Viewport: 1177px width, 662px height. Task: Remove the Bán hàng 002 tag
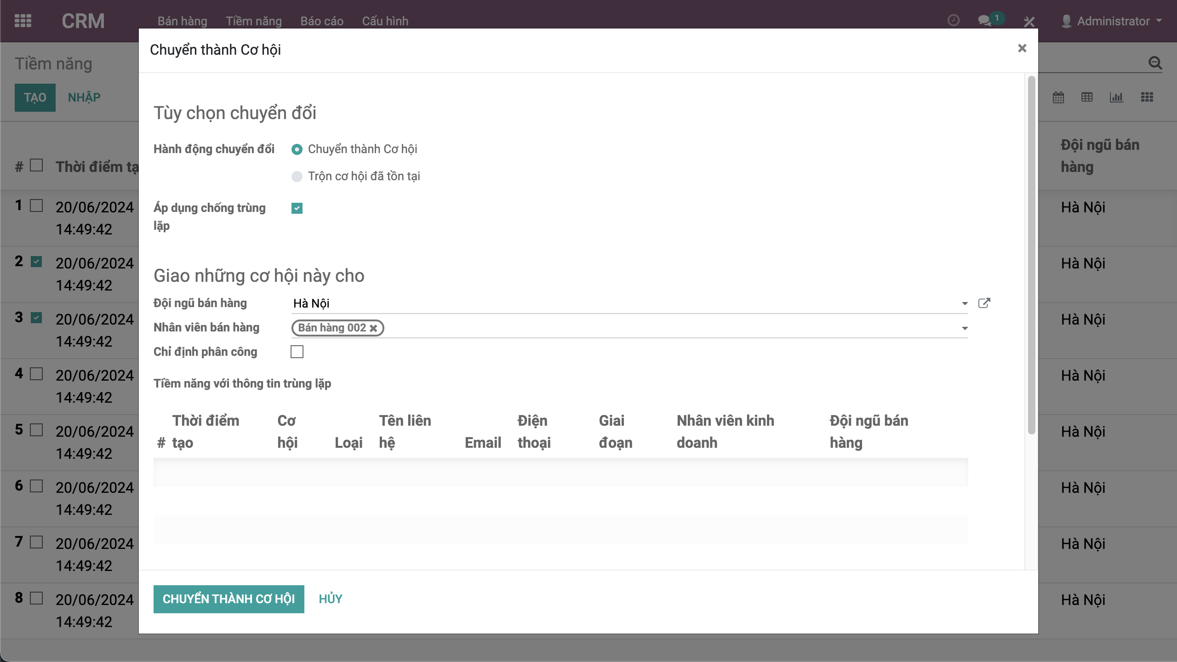[374, 328]
